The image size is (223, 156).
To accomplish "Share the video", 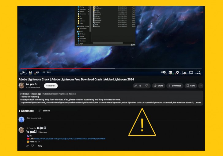I will click(x=158, y=86).
